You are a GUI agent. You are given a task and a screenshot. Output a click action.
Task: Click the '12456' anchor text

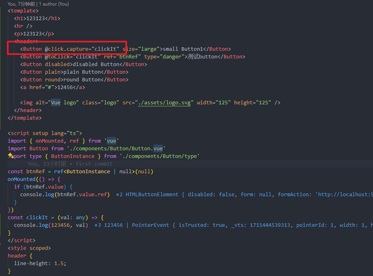65,87
